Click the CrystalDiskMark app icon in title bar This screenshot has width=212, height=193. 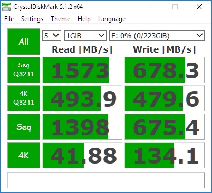tap(6, 7)
